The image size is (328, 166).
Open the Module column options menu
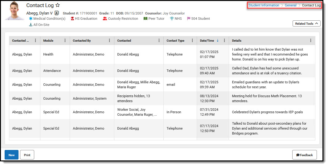point(65,40)
